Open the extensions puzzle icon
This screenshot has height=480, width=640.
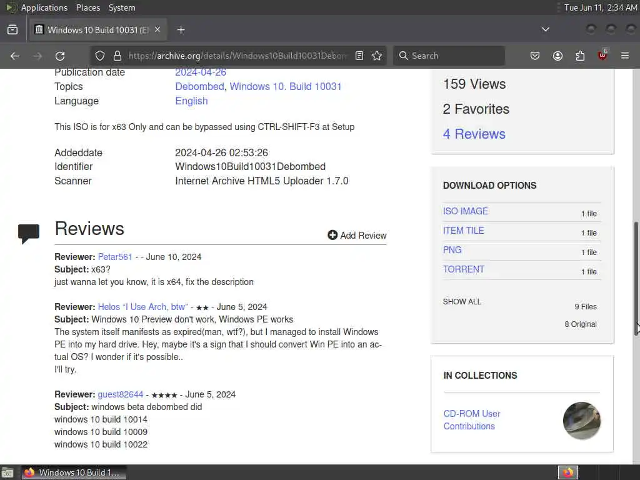580,56
